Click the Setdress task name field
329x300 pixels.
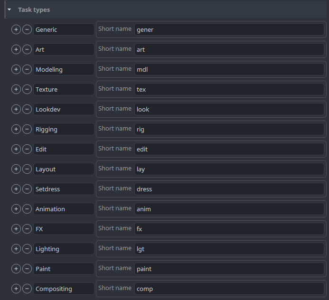pos(64,189)
